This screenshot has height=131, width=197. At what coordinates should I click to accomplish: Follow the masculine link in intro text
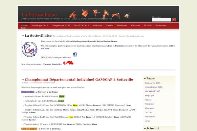107,46
